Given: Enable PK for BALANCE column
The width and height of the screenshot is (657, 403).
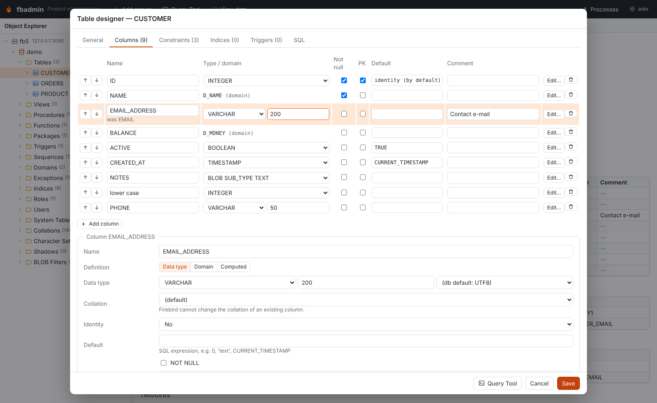Looking at the screenshot, I should pyautogui.click(x=363, y=133).
